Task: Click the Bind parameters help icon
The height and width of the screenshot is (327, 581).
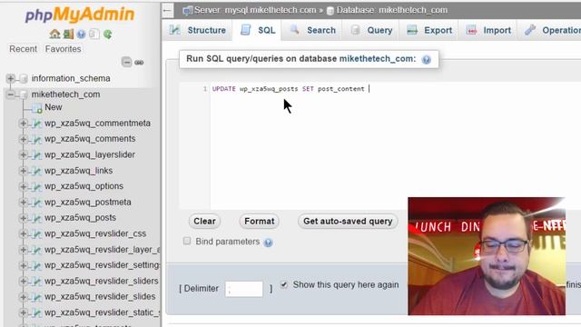Action: [269, 243]
